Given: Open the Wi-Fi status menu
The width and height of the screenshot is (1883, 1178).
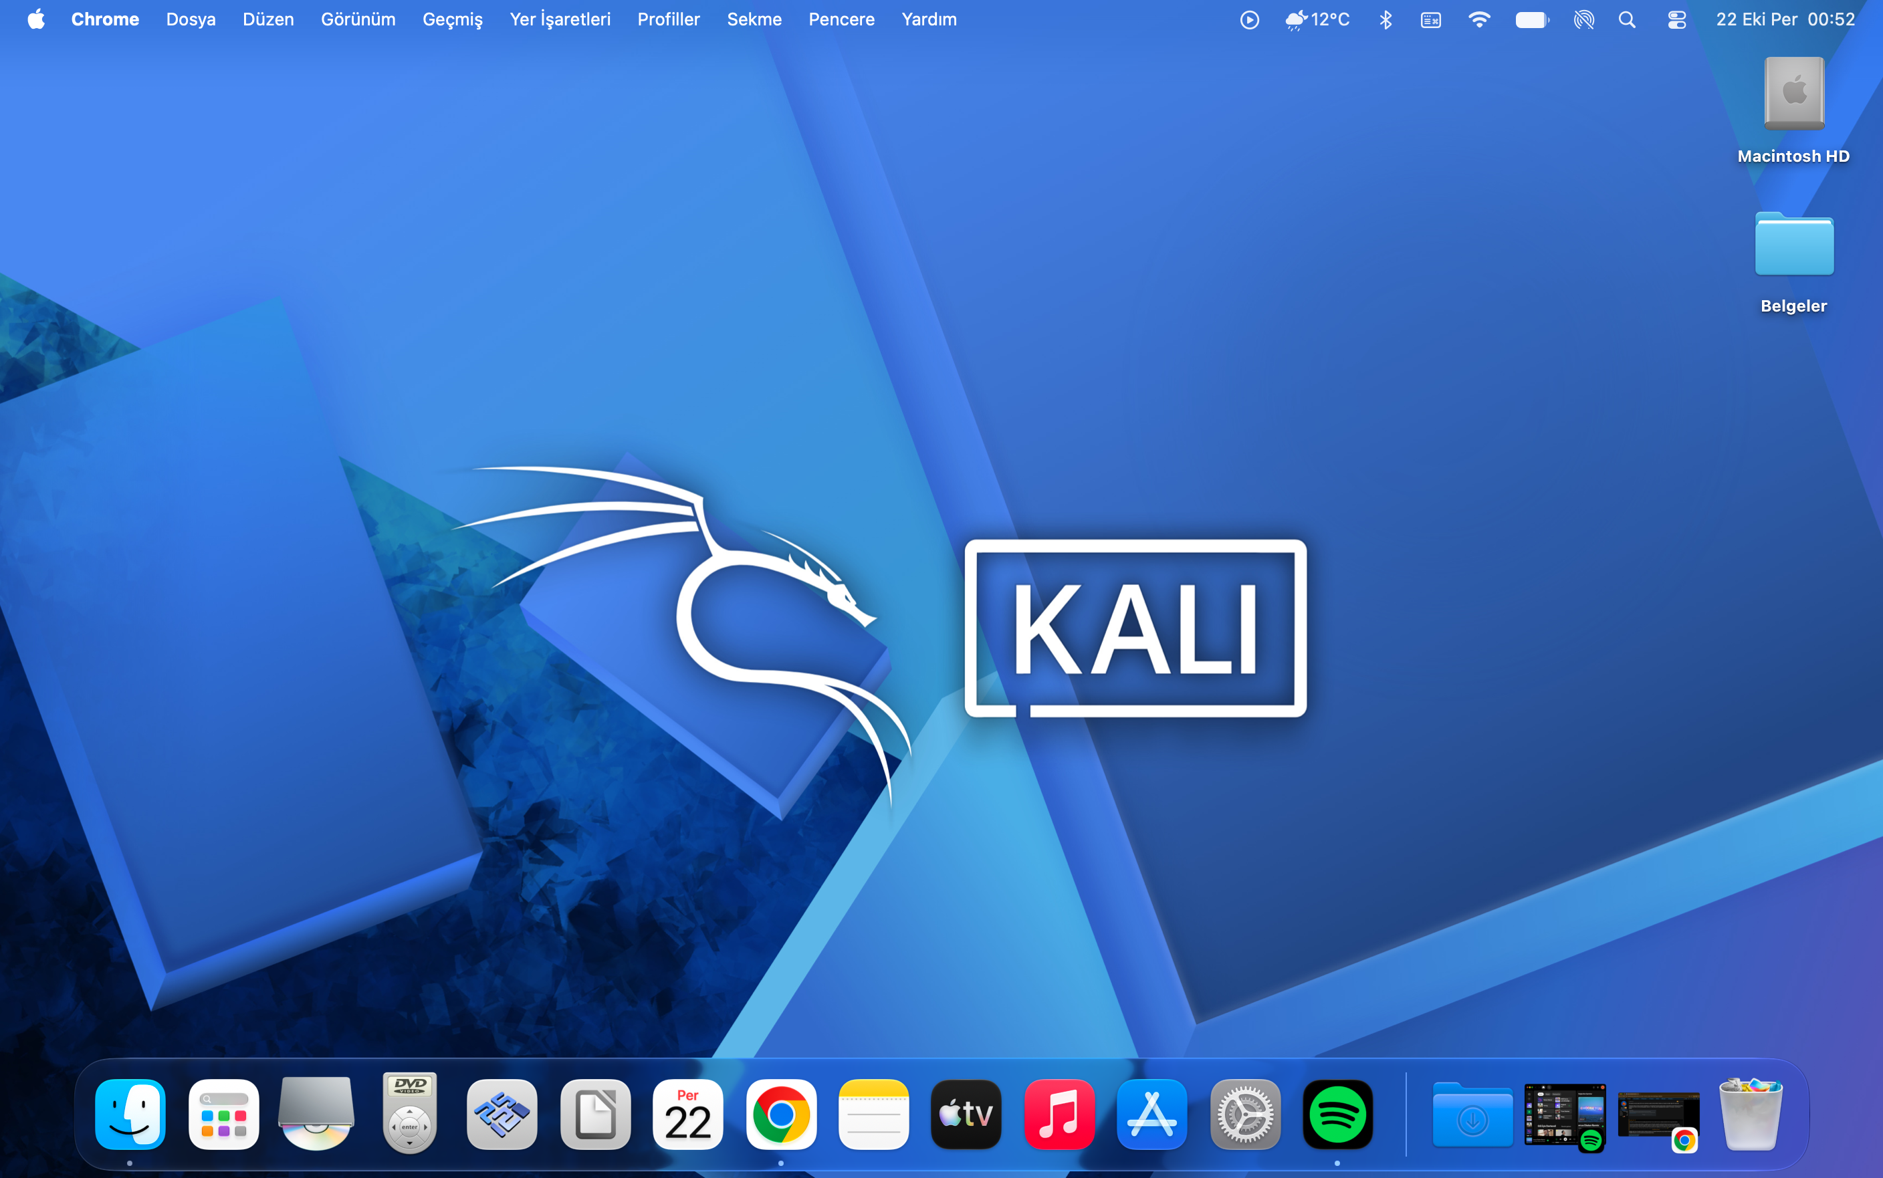Looking at the screenshot, I should point(1478,19).
